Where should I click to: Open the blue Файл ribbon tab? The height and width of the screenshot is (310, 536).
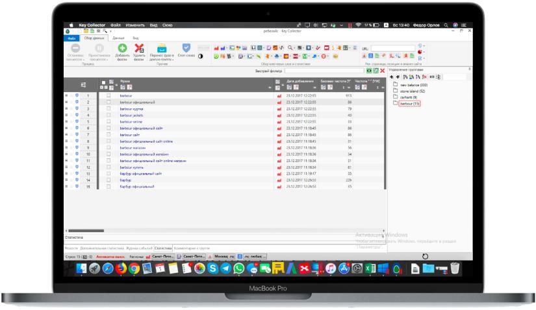(x=71, y=38)
